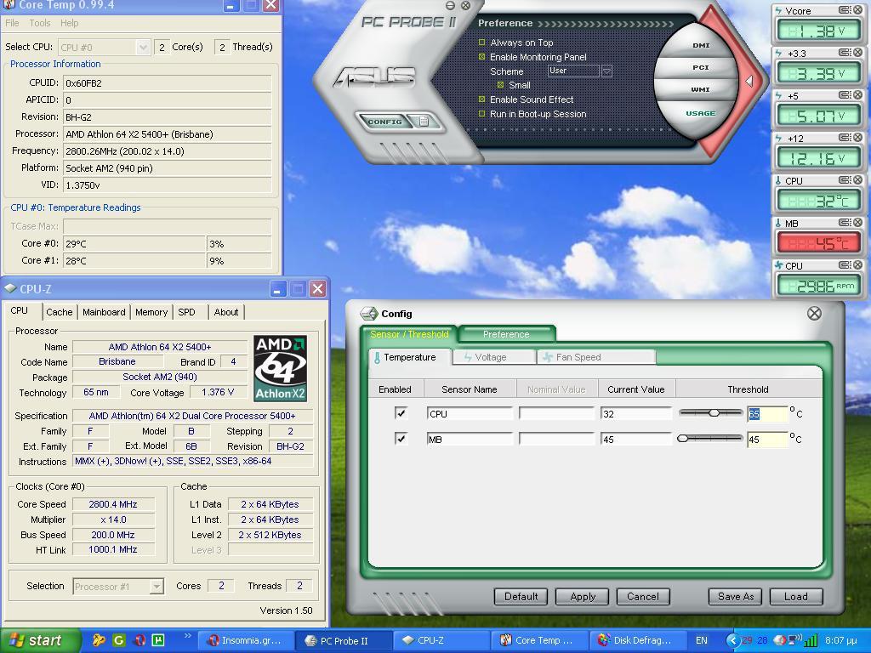Click the CPU temperature threshold slider
This screenshot has height=653, width=871.
(x=710, y=412)
